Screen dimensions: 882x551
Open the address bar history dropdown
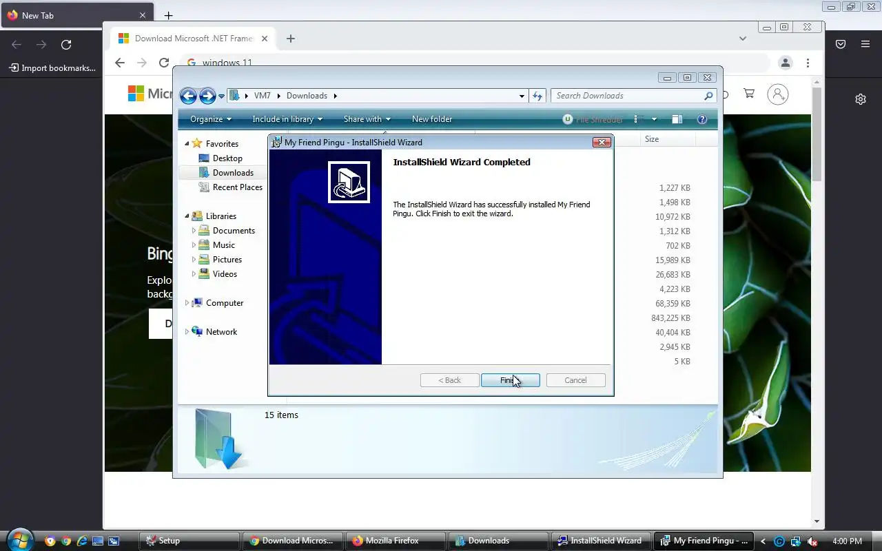coord(522,96)
